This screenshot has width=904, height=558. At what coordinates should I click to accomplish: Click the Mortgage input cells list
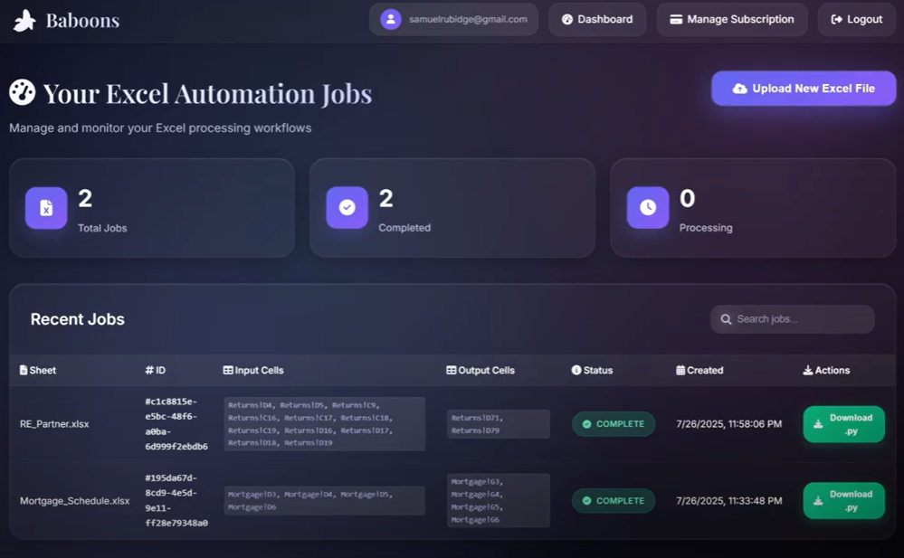(325, 500)
